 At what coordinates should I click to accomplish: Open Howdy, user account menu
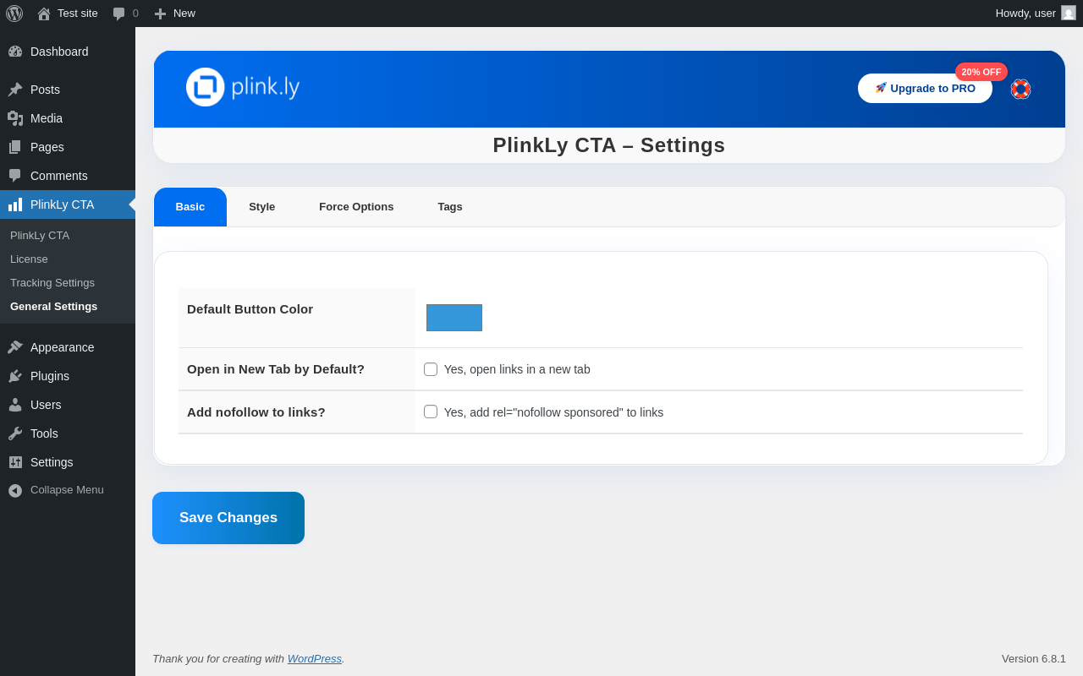tap(1036, 14)
